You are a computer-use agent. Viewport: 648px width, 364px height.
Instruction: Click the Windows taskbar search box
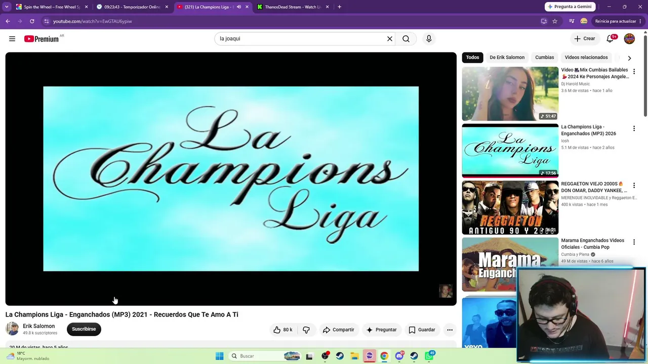click(x=264, y=356)
